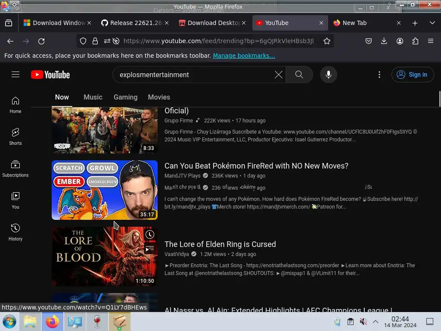The image size is (441, 331).
Task: Open 'The Lore of Elden Ring is Cursed' title
Action: click(x=220, y=244)
